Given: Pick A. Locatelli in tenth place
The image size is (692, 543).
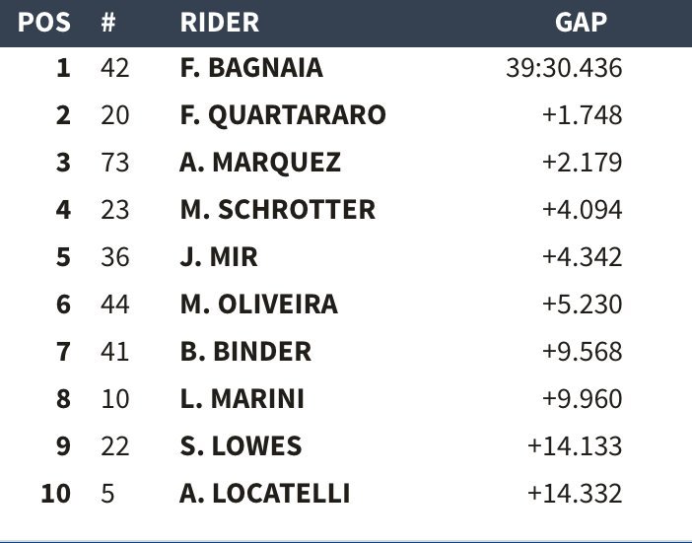Looking at the screenshot, I should 264,493.
